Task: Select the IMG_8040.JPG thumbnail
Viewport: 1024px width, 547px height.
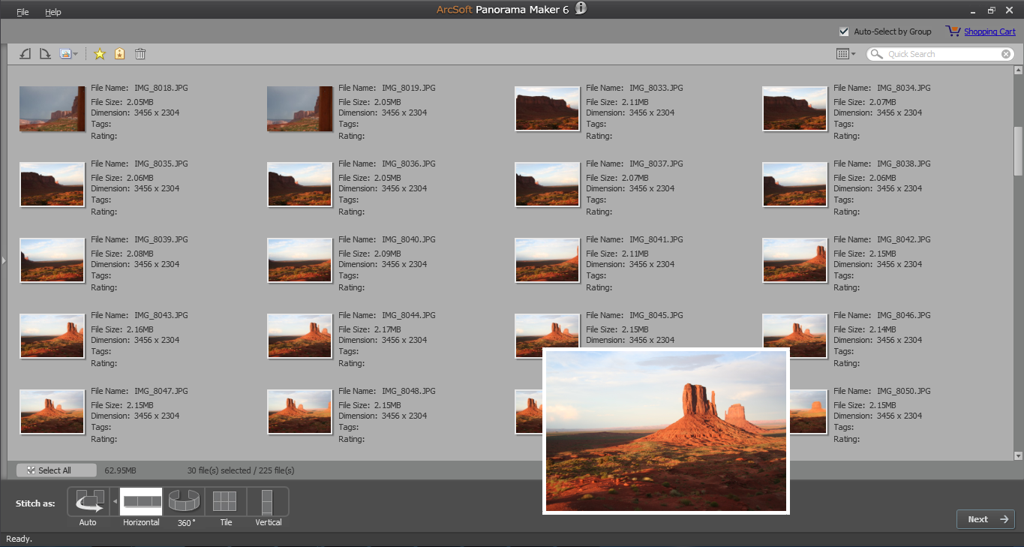Action: pyautogui.click(x=300, y=260)
